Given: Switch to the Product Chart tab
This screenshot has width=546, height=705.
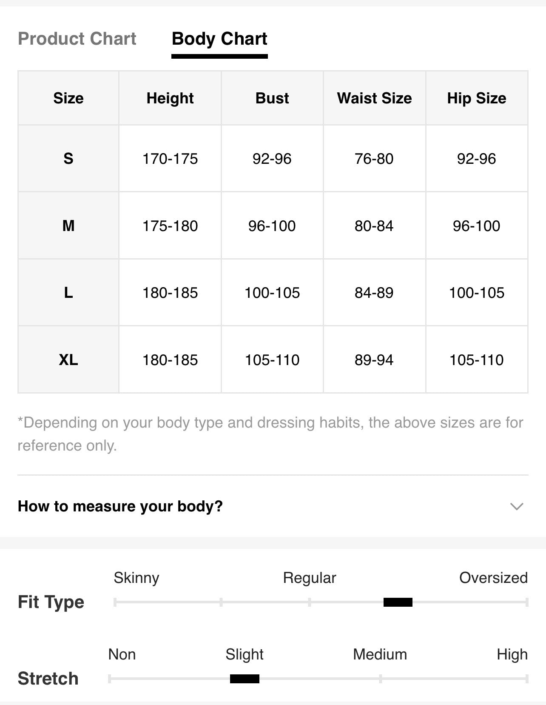Looking at the screenshot, I should tap(77, 39).
